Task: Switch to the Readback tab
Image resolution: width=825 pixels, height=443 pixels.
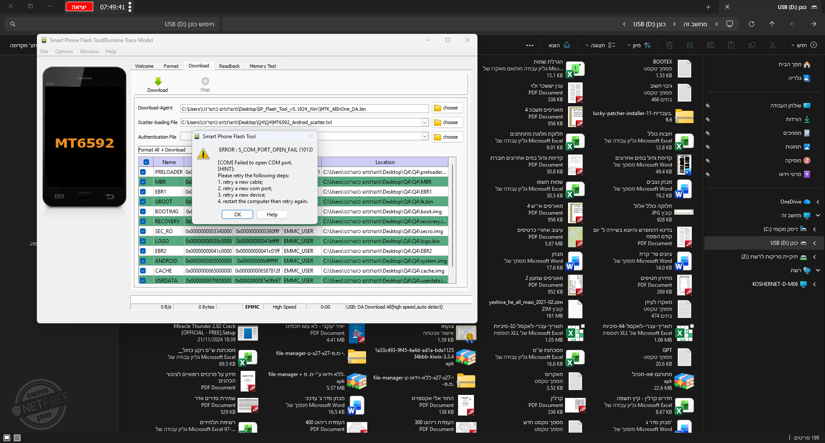Action: coord(229,66)
